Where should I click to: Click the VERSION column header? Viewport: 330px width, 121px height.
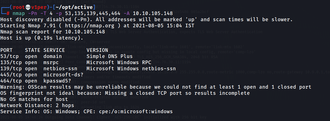97,50
